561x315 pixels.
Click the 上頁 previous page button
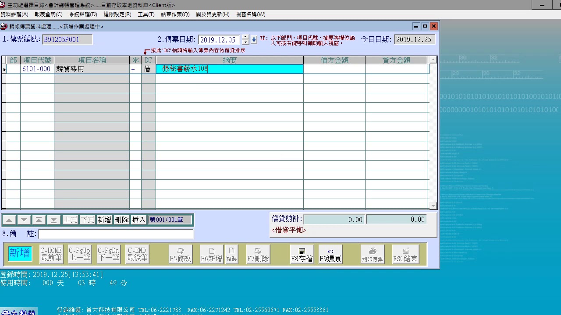coord(70,220)
